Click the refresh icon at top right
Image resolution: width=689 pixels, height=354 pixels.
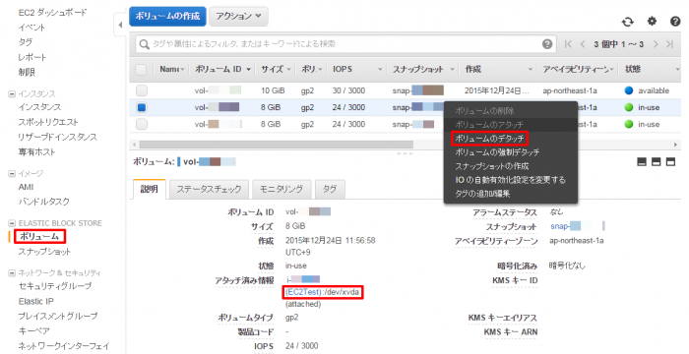click(628, 22)
